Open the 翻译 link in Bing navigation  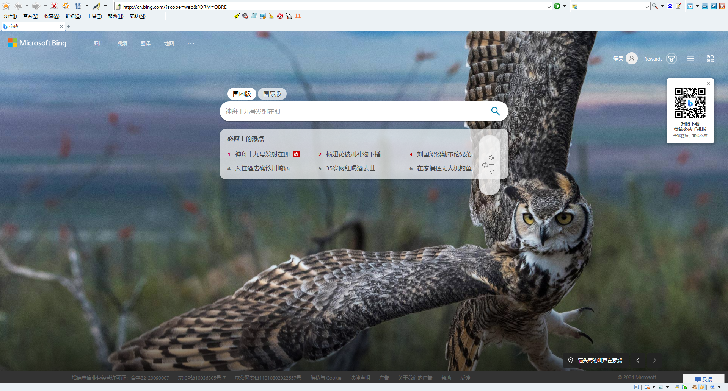(x=146, y=44)
